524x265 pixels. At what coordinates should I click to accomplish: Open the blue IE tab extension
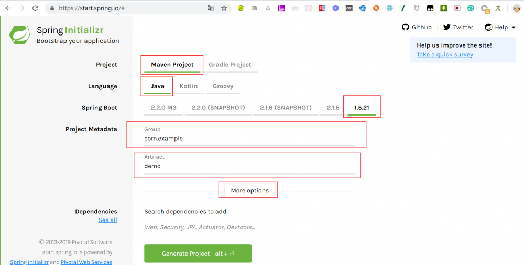363,8
